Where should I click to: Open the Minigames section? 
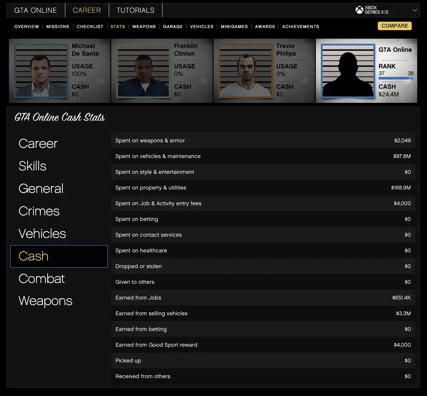pos(234,26)
